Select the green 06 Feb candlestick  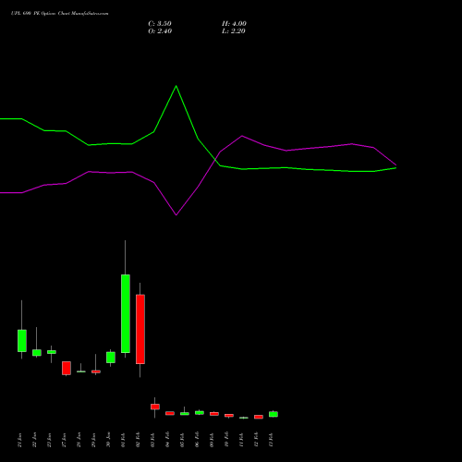click(200, 413)
